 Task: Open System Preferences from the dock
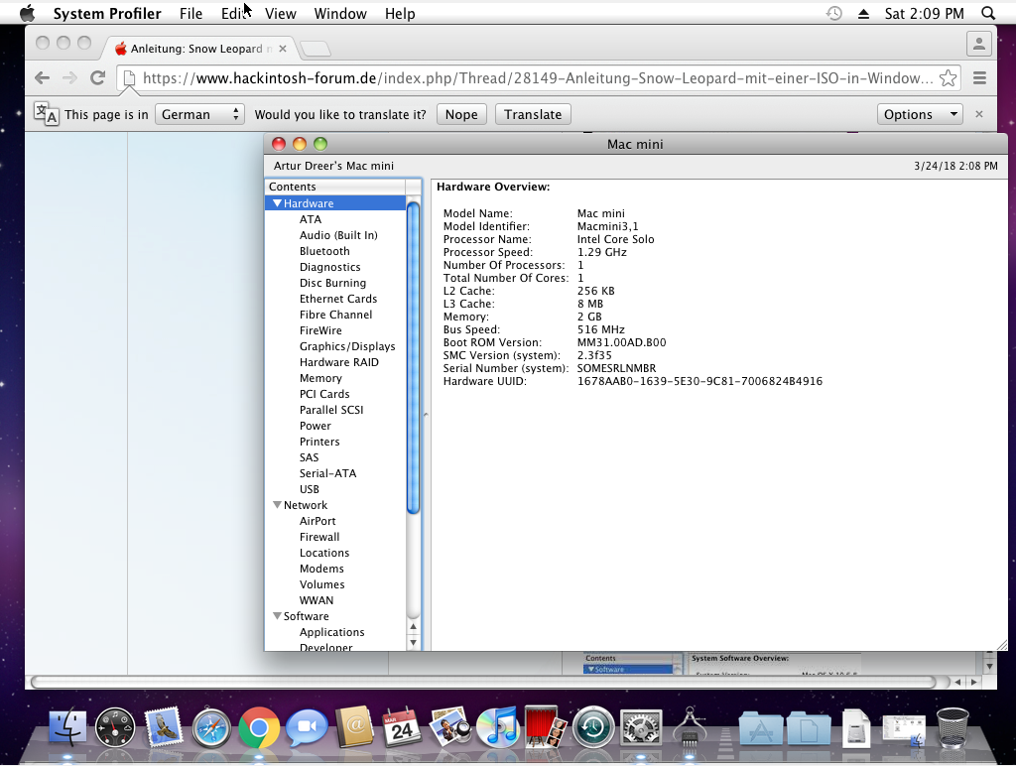click(x=640, y=729)
